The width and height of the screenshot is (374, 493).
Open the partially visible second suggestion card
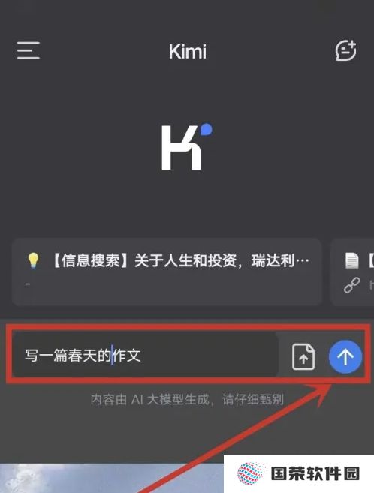tap(352, 272)
